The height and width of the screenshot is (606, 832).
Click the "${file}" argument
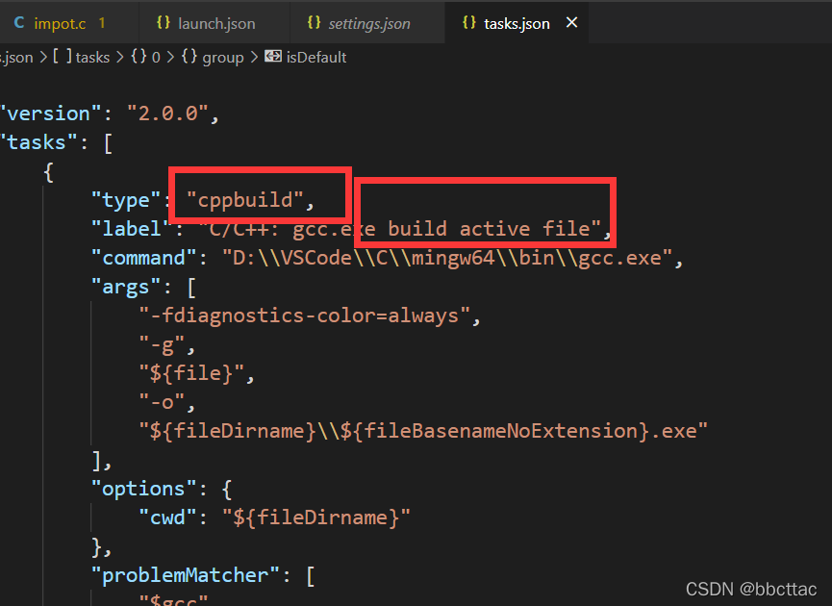click(x=191, y=373)
